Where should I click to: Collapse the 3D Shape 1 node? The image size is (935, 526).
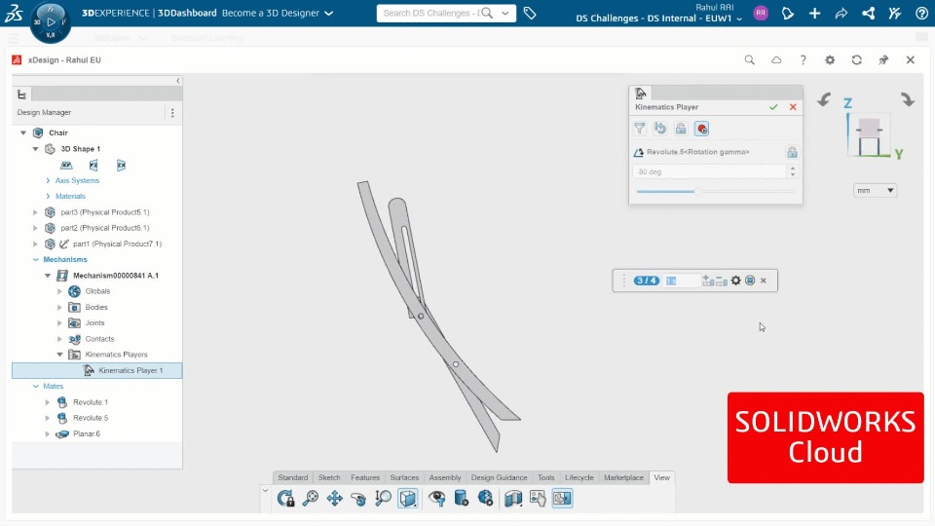[35, 148]
